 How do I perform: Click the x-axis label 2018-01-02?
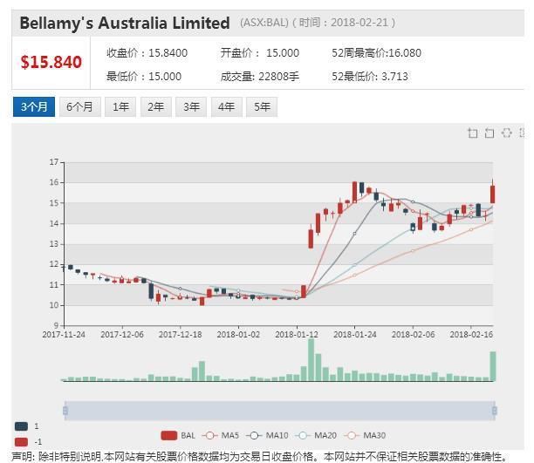point(238,334)
